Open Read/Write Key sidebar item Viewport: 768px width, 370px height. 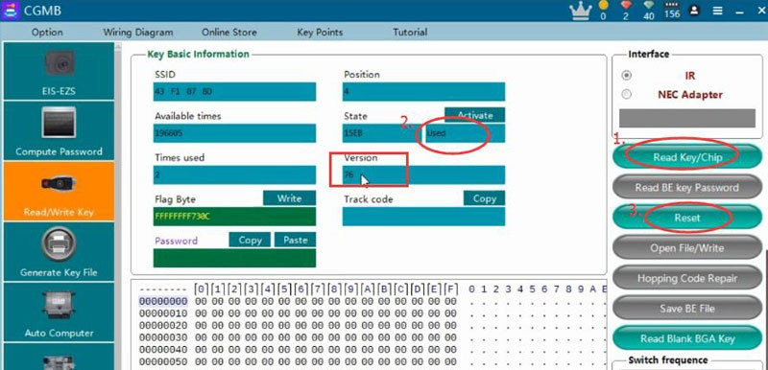click(59, 192)
